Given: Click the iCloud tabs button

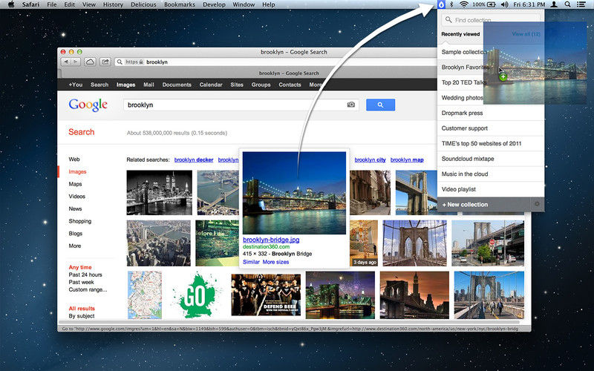Looking at the screenshot, I should pos(90,62).
